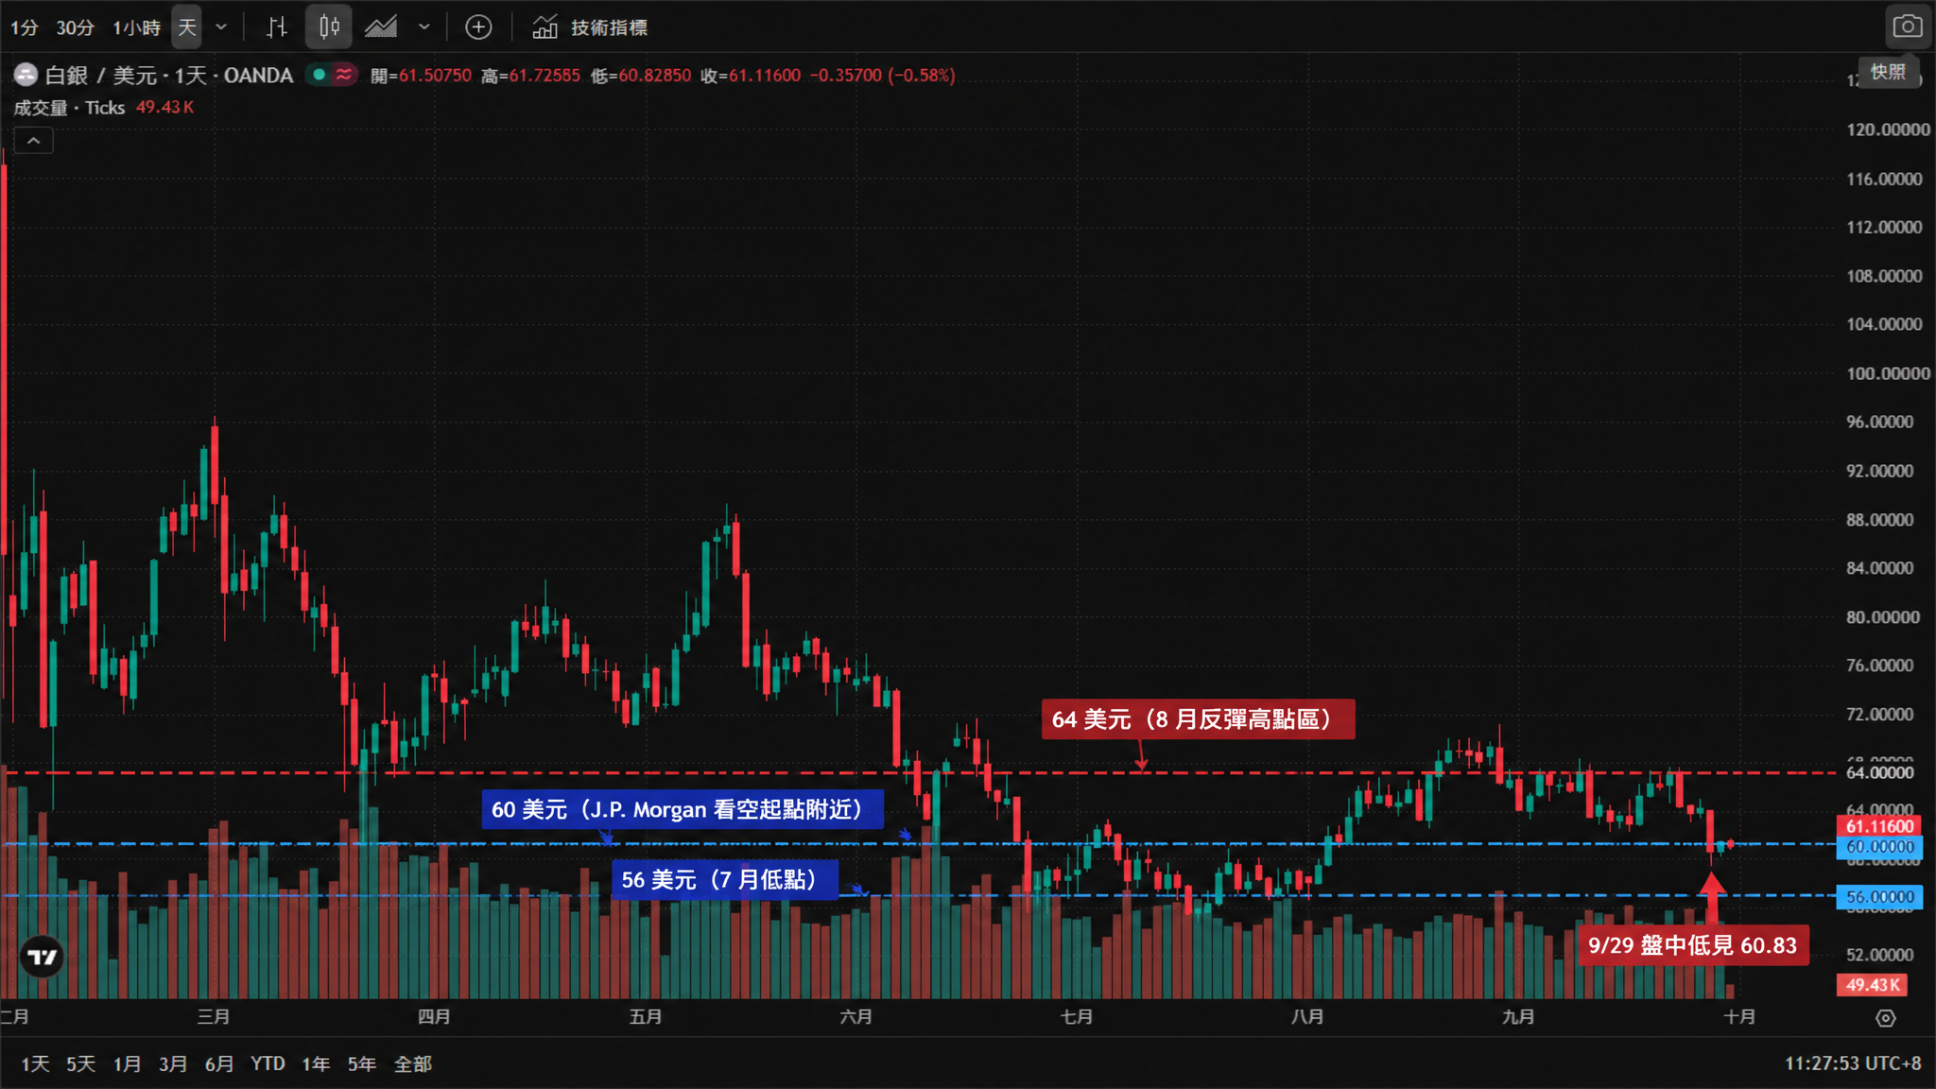Screen dimensions: 1936x1089
Task: Select the 9/29 盤中低見 60.83 label
Action: tap(1693, 945)
